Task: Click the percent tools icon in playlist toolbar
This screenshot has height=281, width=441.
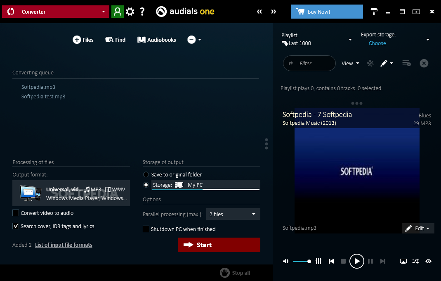Action: point(370,63)
